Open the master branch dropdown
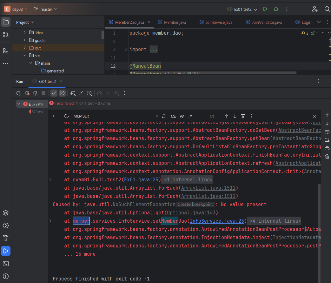This screenshot has height=283, width=331. point(45,9)
